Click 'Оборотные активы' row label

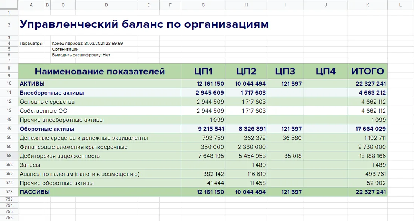coord(47,129)
